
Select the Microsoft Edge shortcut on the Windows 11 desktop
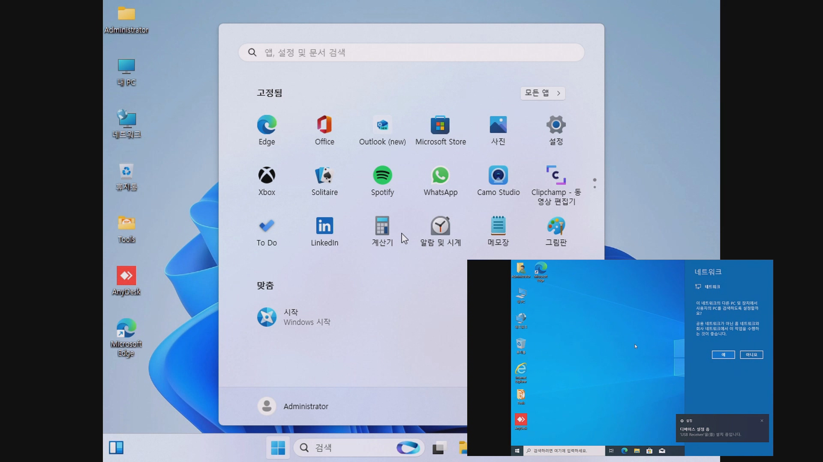tap(126, 338)
